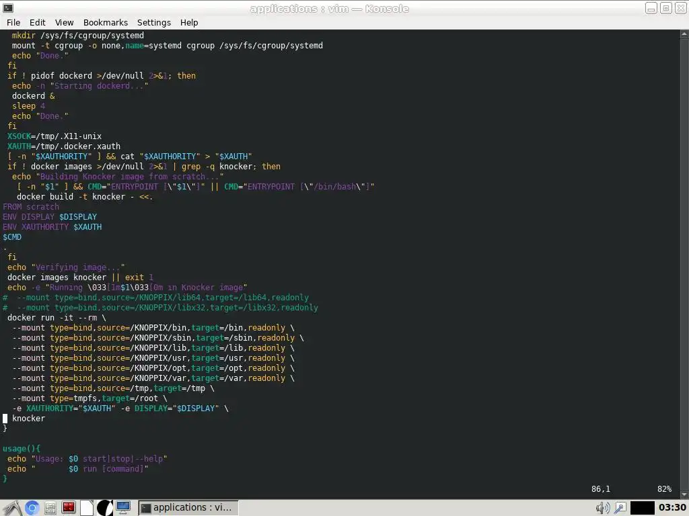Viewport: 689px width, 516px height.
Task: Open the Edit menu
Action: (x=38, y=22)
